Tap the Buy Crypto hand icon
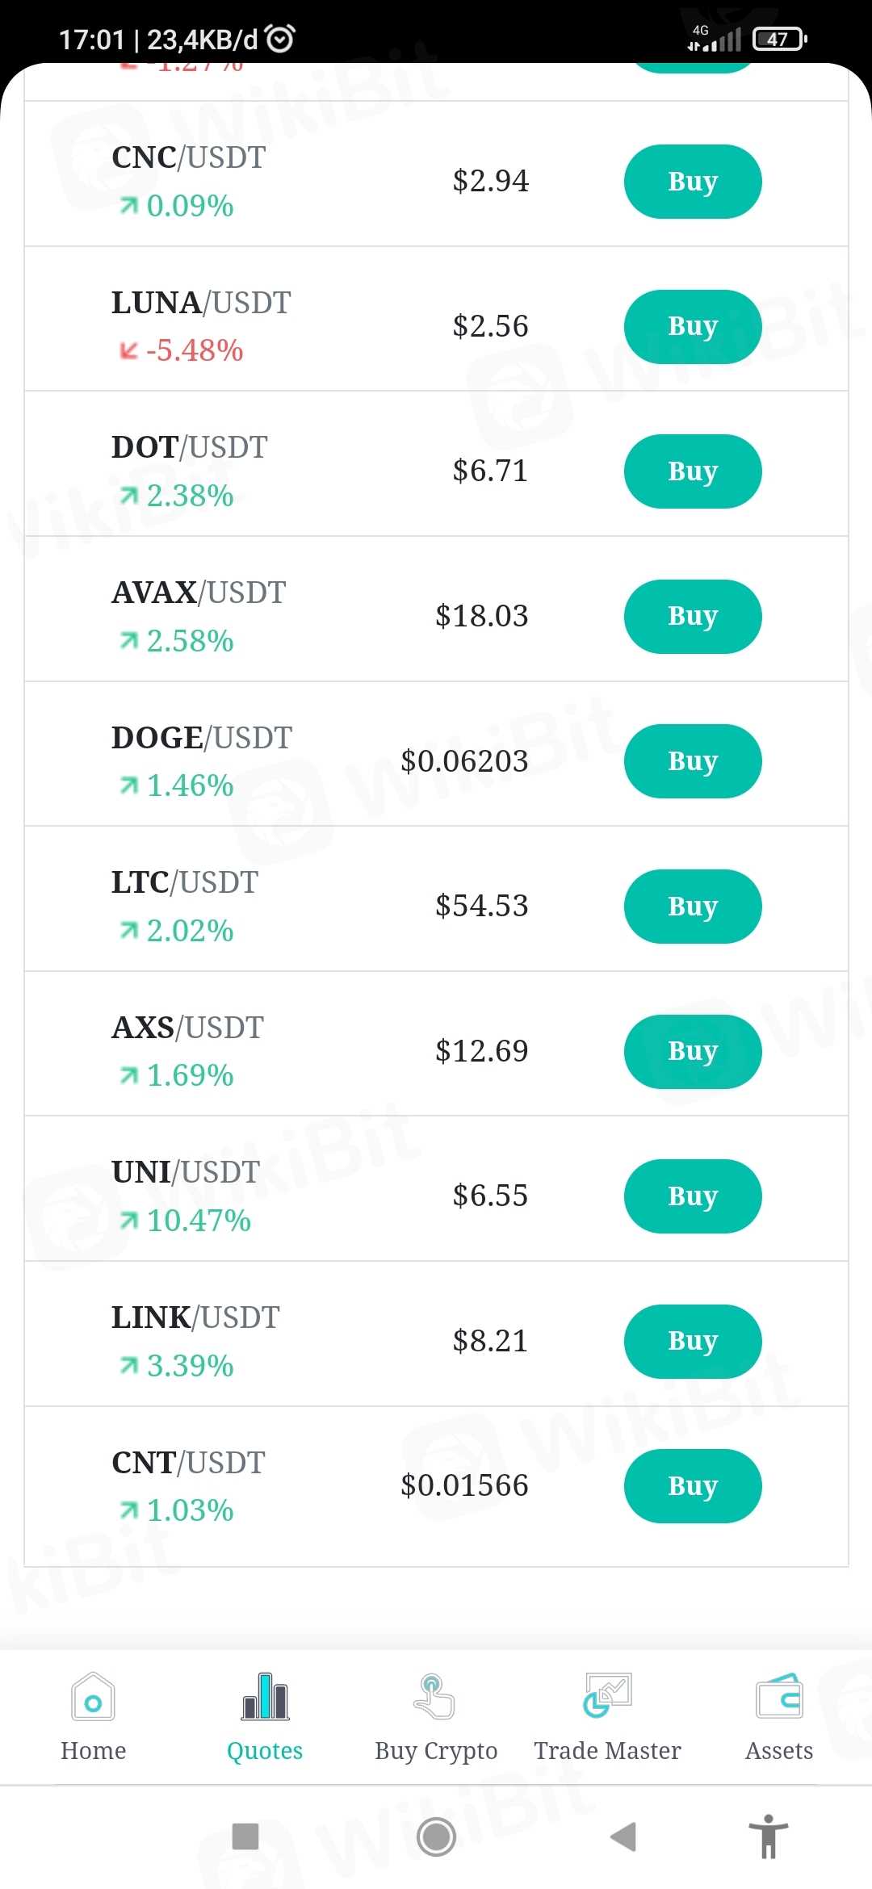The height and width of the screenshot is (1889, 872). click(435, 1697)
